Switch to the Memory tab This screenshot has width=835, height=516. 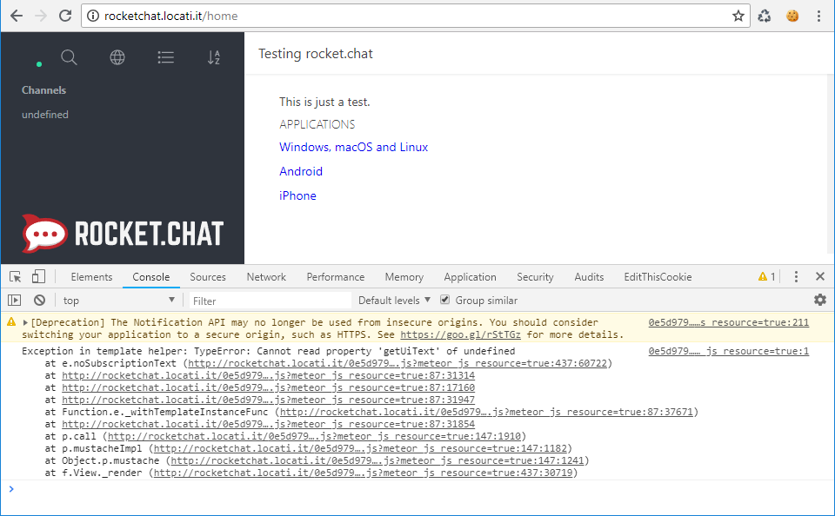click(404, 277)
